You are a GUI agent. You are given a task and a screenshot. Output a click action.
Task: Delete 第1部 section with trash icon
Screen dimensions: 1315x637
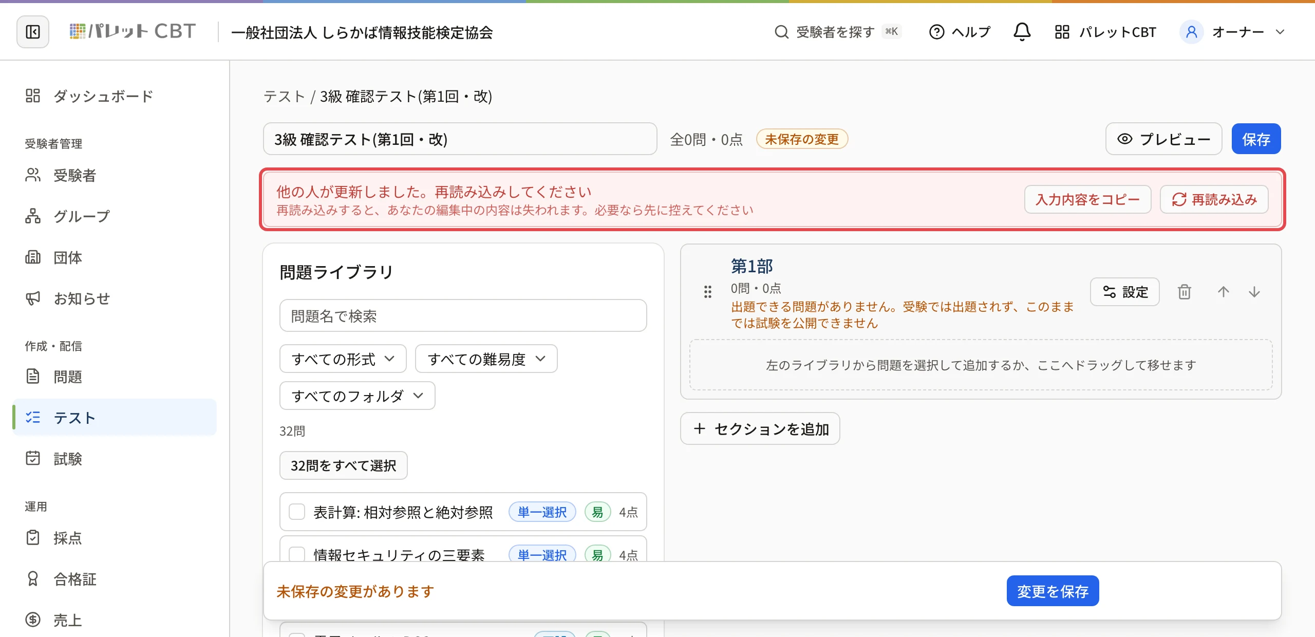coord(1185,292)
